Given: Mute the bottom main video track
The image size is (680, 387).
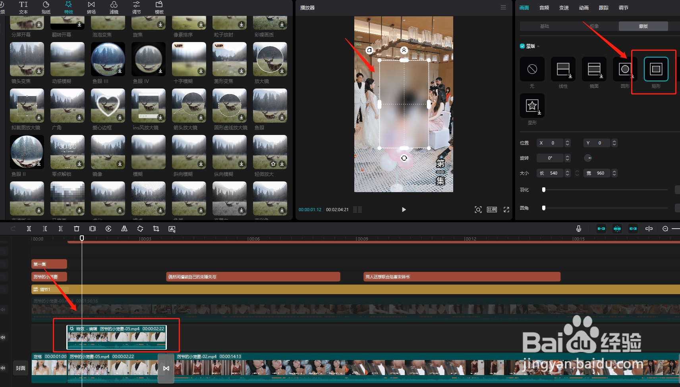Looking at the screenshot, I should [x=3, y=368].
